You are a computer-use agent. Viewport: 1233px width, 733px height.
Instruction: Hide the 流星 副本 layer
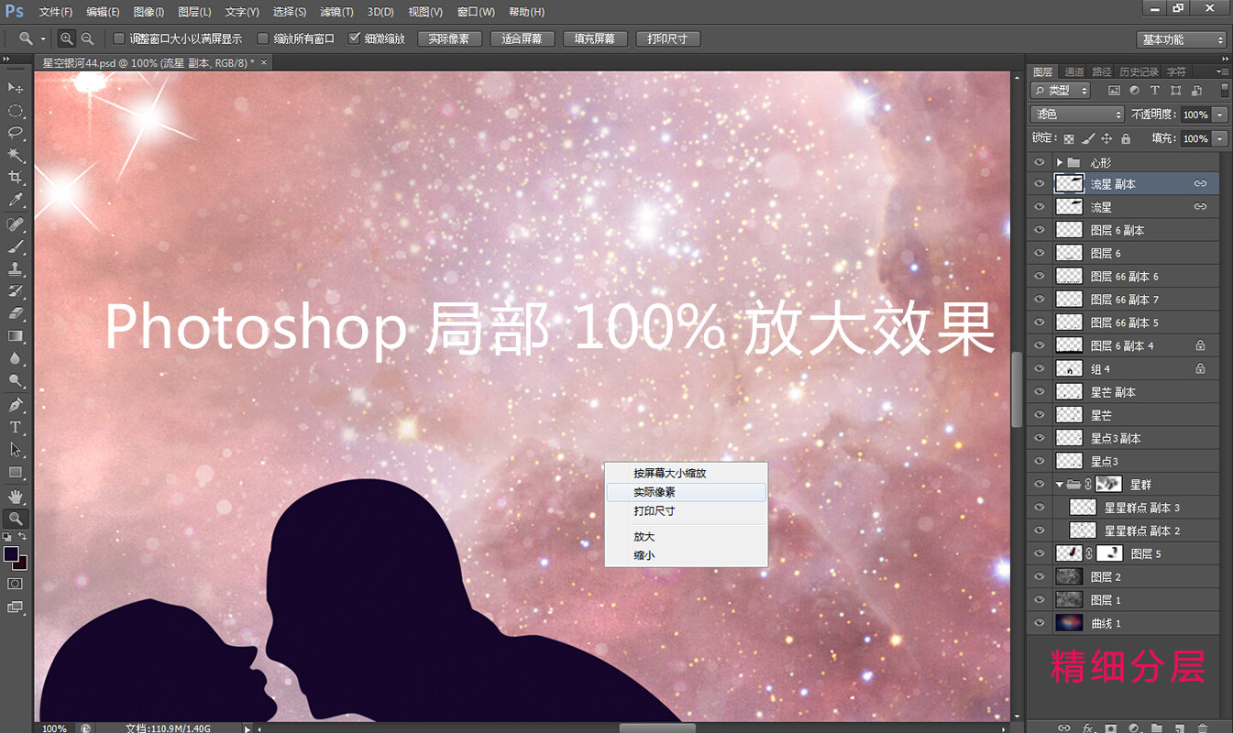(x=1039, y=183)
